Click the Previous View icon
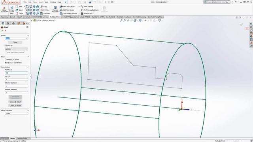This screenshot has width=253, height=142. [x=128, y=21]
